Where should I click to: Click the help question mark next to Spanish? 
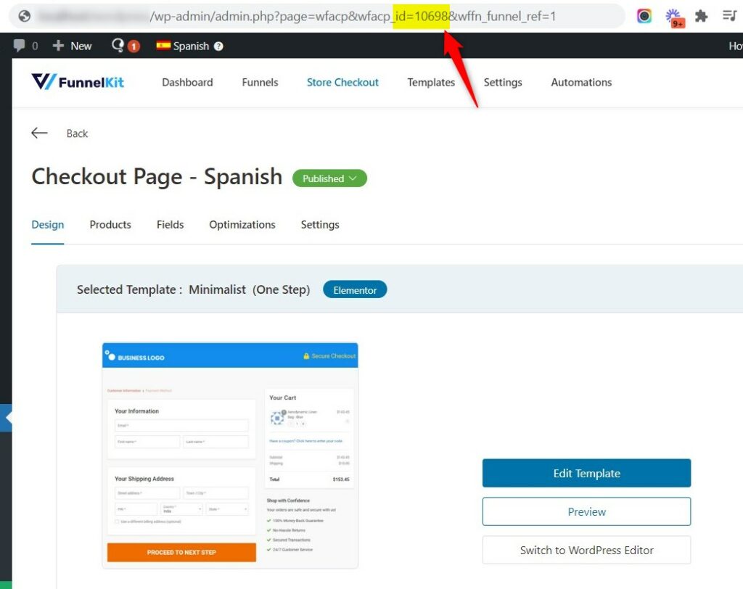pyautogui.click(x=218, y=46)
